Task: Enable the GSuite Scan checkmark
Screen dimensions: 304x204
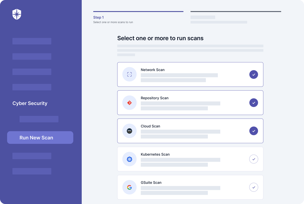Action: (254, 187)
